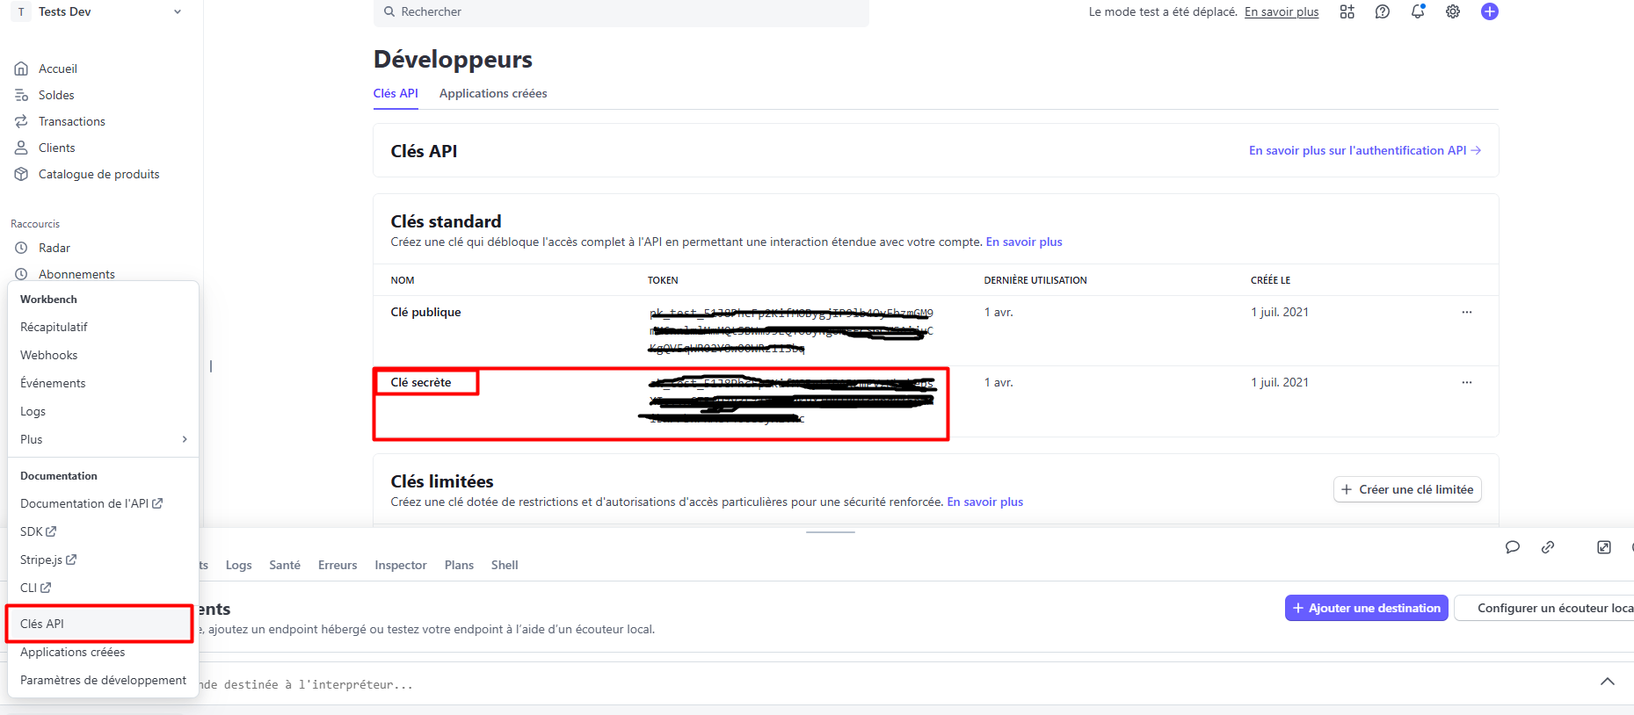The height and width of the screenshot is (715, 1634).
Task: Switch to Applications créées tab
Action: (x=493, y=93)
